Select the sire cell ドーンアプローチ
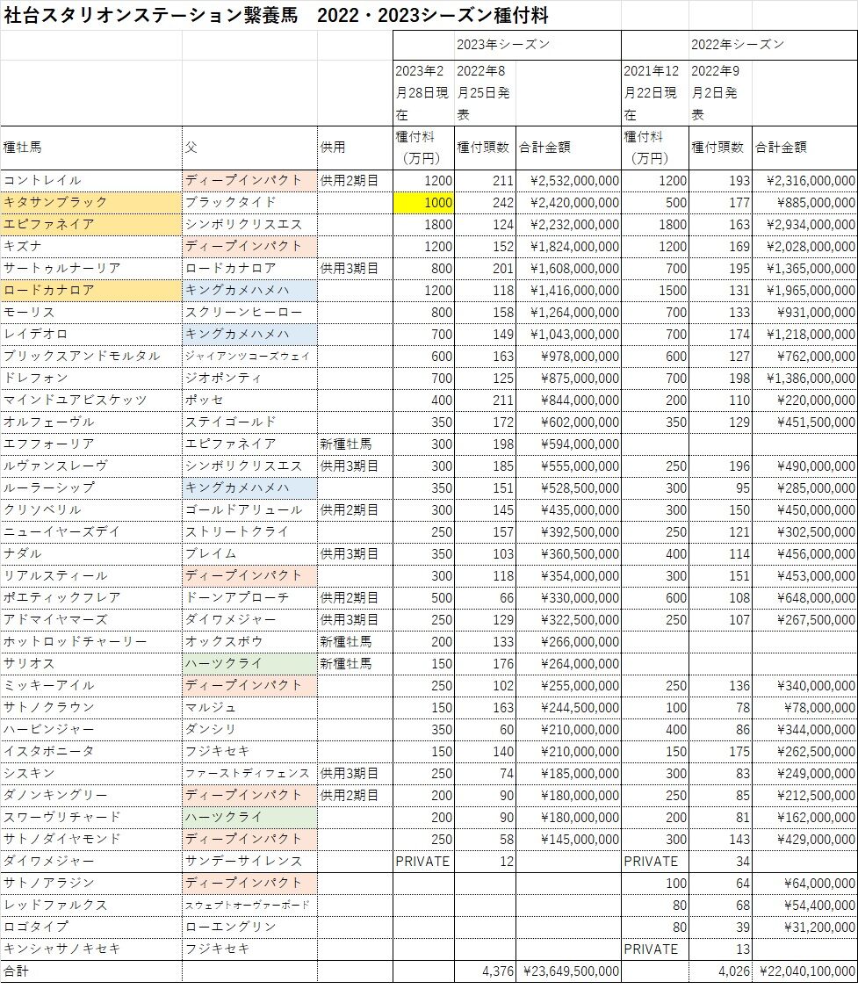858x989 pixels. (249, 597)
